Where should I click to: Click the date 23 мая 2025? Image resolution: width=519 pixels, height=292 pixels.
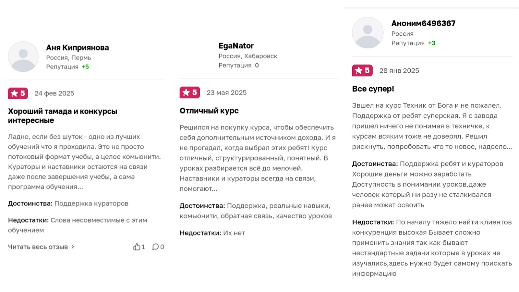pos(227,92)
